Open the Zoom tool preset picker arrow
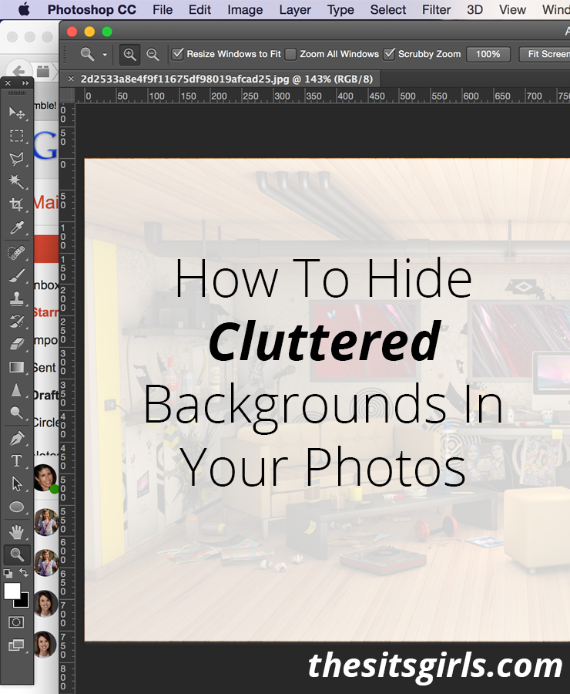 click(x=105, y=55)
